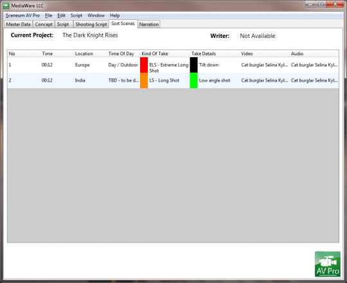Click the MediaWare title bar app icon
Image resolution: width=347 pixels, height=283 pixels.
pos(6,6)
